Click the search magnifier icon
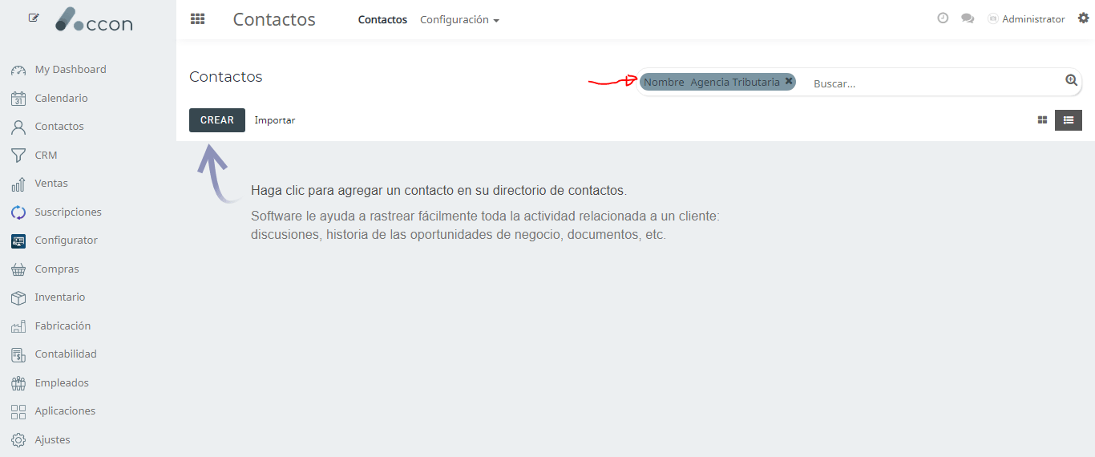Screen dimensions: 1095x457 click(1072, 80)
